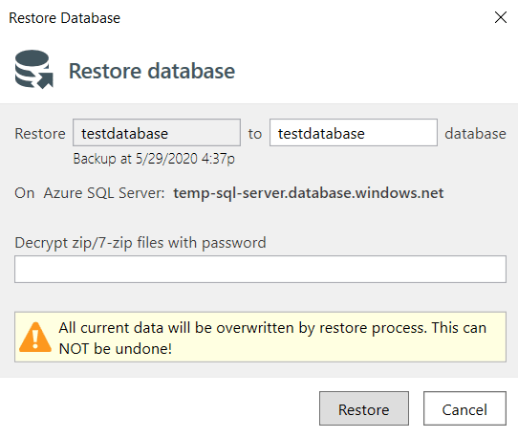Click the Azure SQL Server label
518x438 pixels.
tap(104, 193)
